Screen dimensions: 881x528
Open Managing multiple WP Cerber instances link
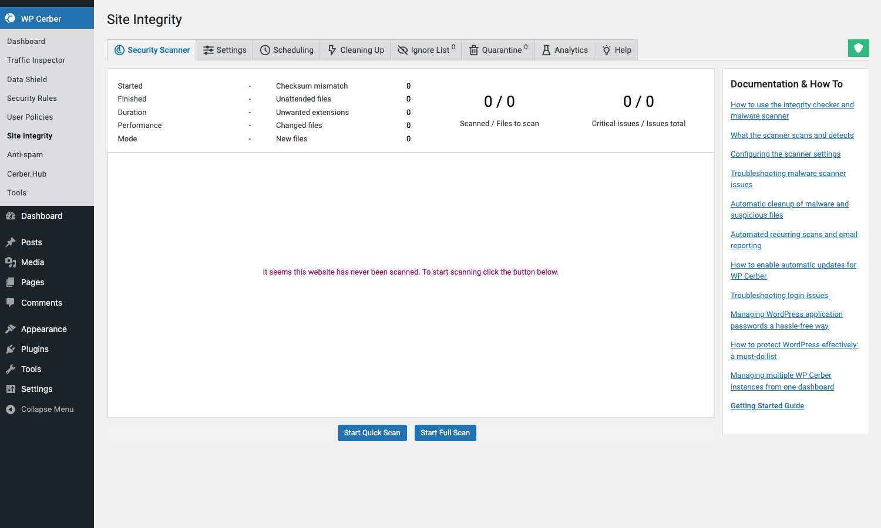pyautogui.click(x=782, y=381)
